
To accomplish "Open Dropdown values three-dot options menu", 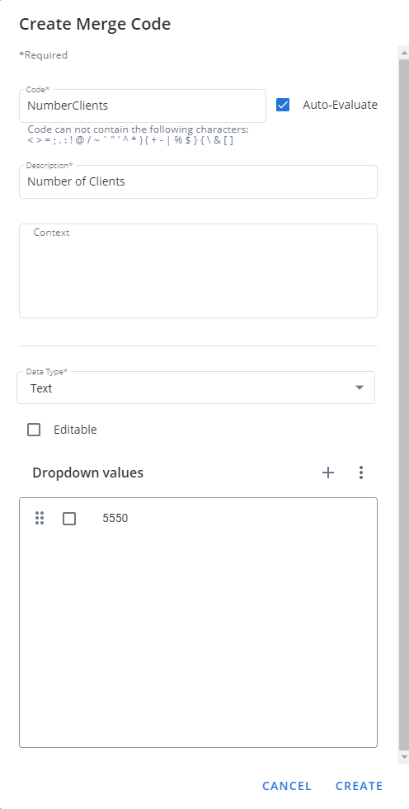I will click(x=361, y=473).
